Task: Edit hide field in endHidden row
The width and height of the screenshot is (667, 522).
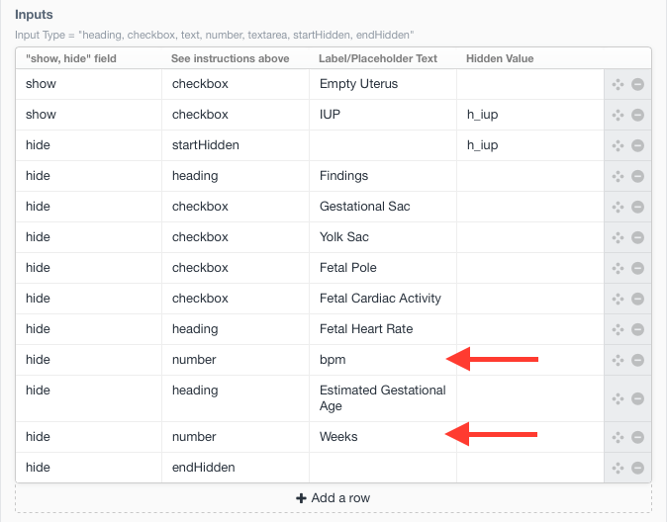Action: pos(88,468)
